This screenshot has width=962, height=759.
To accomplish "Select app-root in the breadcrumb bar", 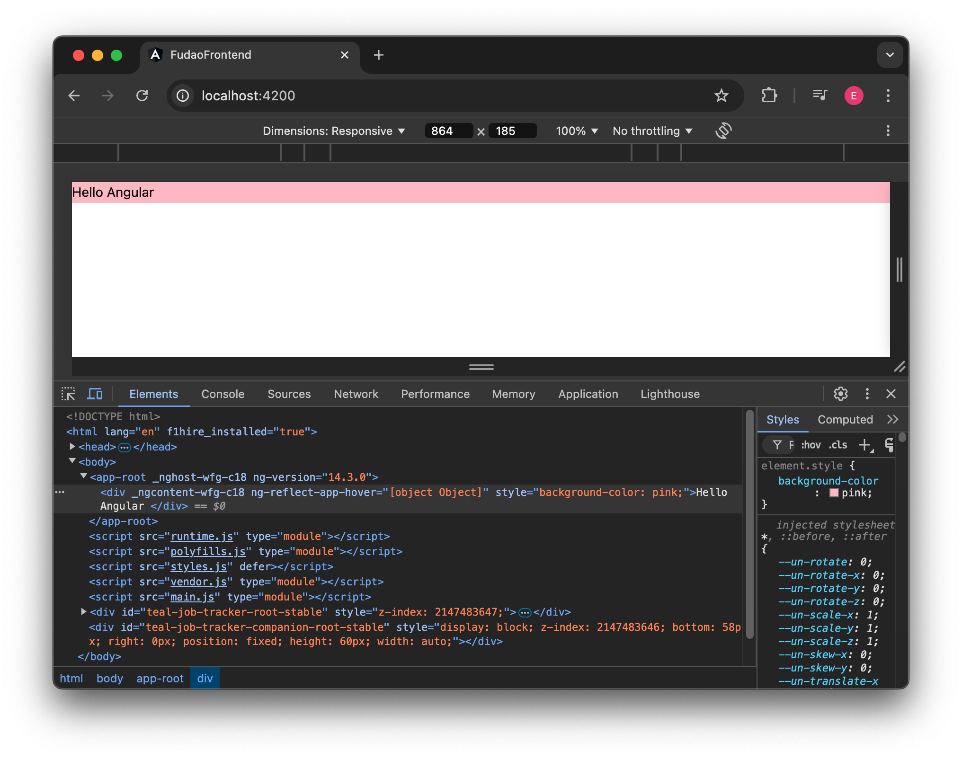I will click(x=160, y=678).
